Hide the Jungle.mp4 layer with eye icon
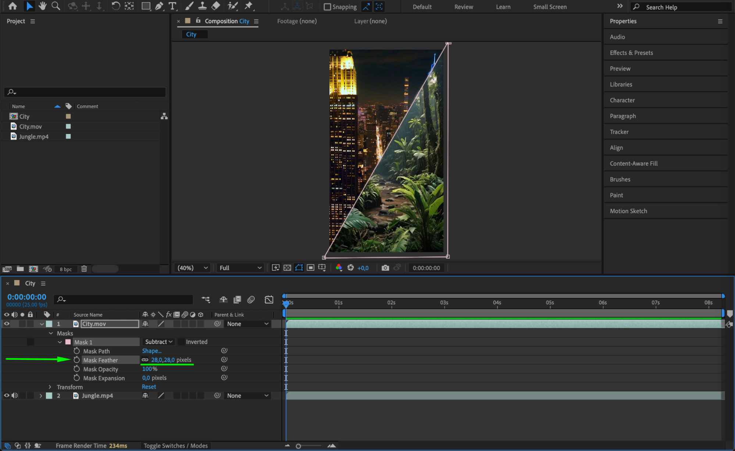The image size is (735, 451). coord(7,395)
